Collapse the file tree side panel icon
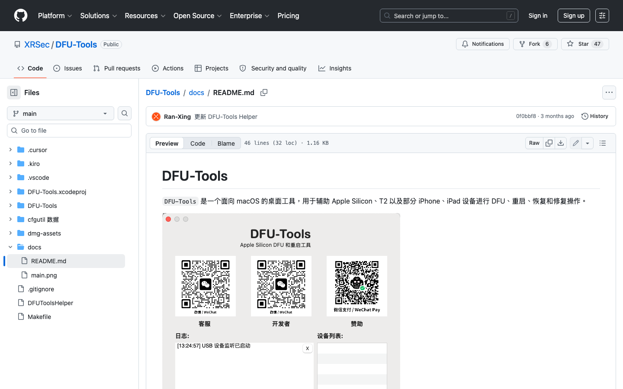 (14, 92)
